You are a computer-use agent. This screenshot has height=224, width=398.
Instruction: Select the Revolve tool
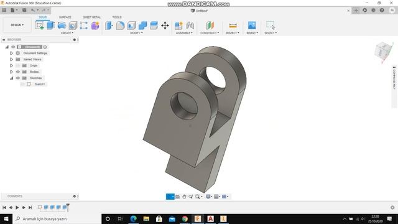click(x=62, y=26)
